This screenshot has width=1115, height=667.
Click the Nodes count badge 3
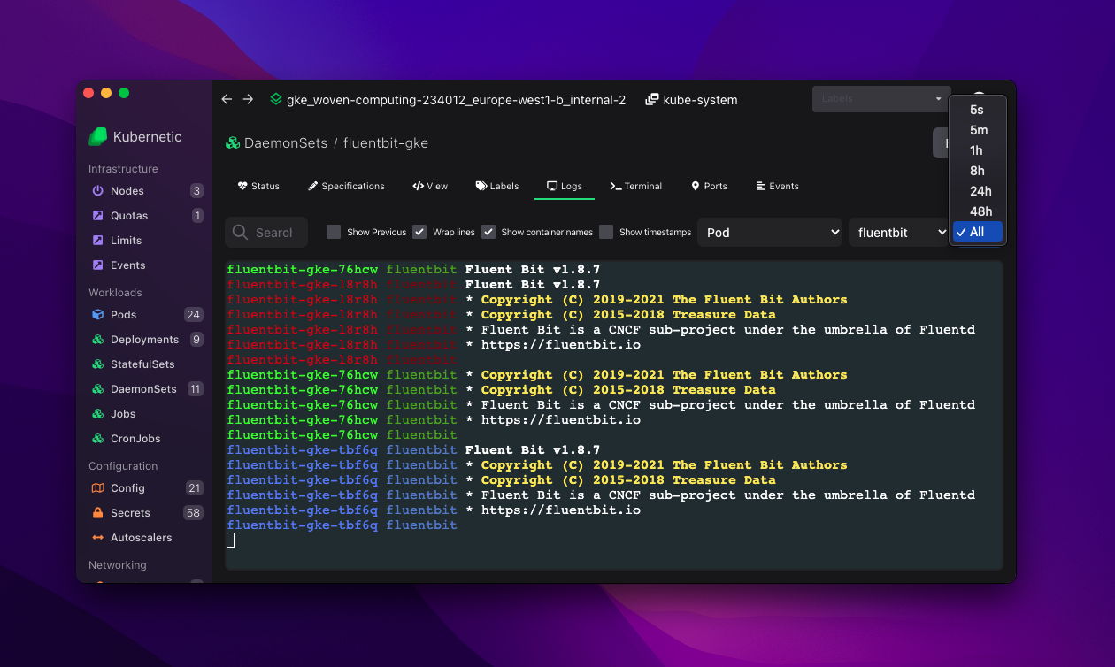point(196,191)
